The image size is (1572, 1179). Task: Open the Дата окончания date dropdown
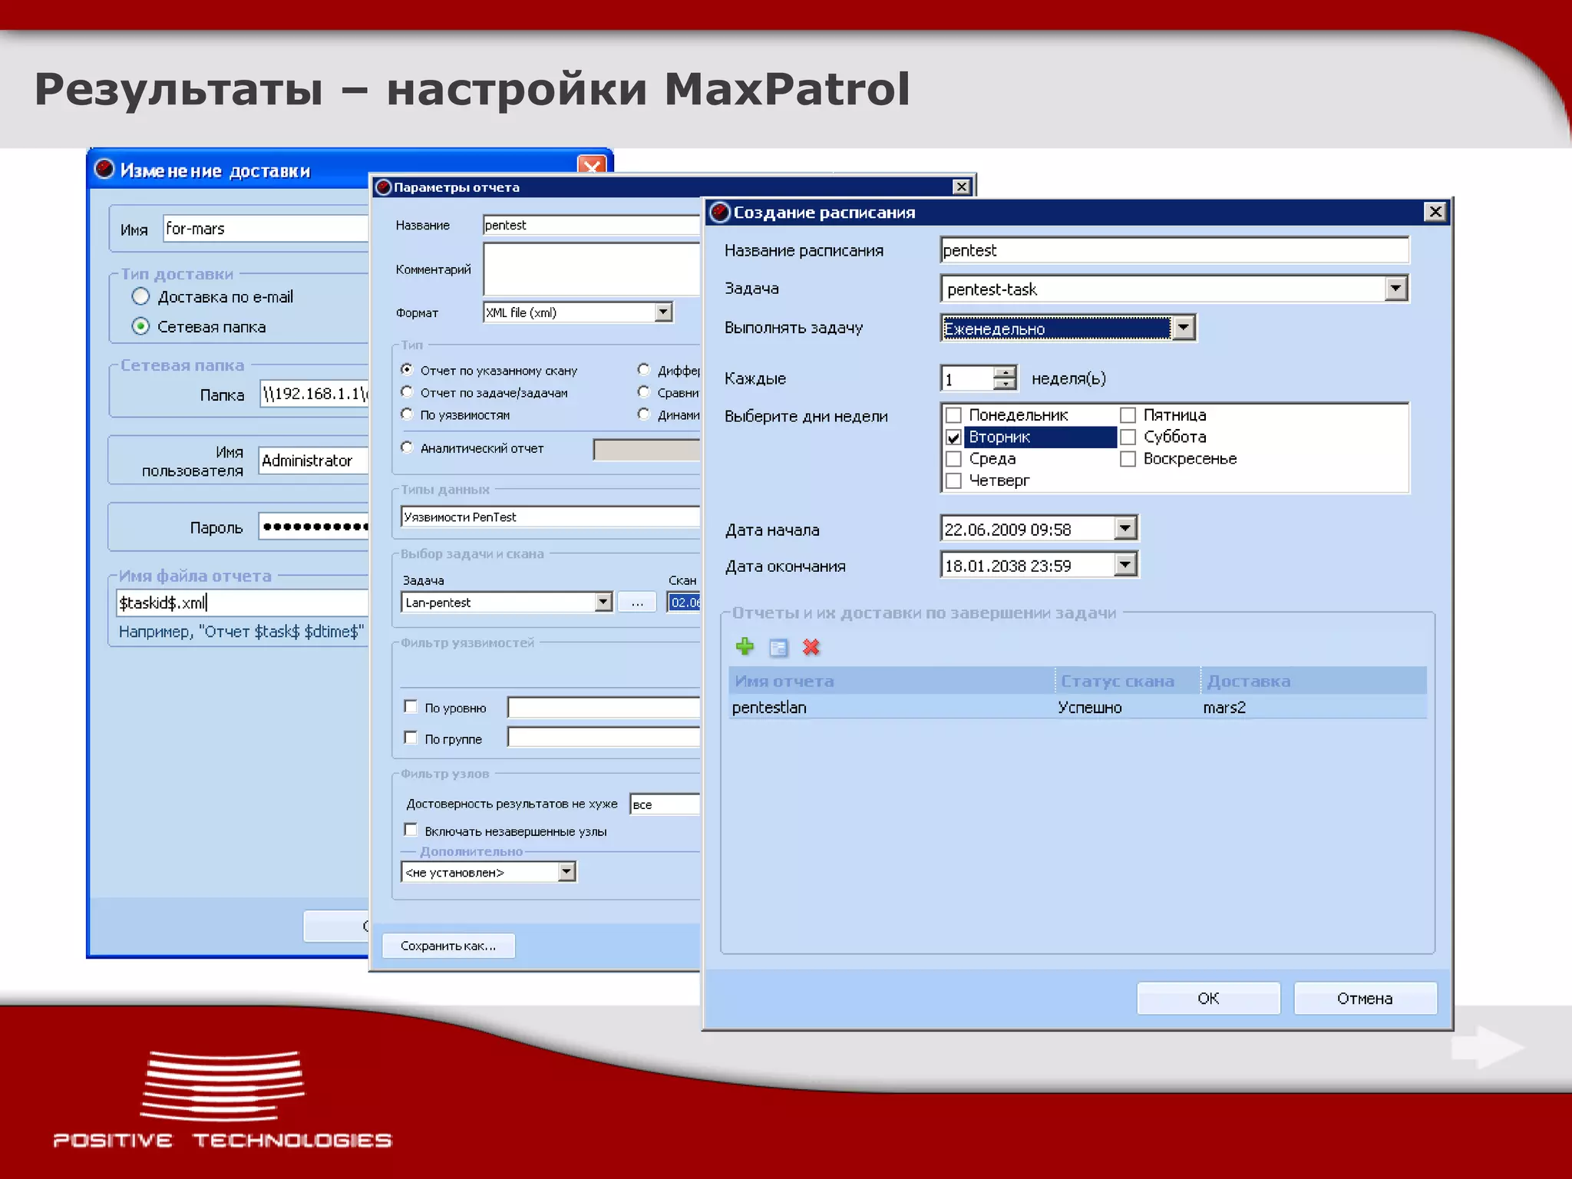click(1125, 565)
